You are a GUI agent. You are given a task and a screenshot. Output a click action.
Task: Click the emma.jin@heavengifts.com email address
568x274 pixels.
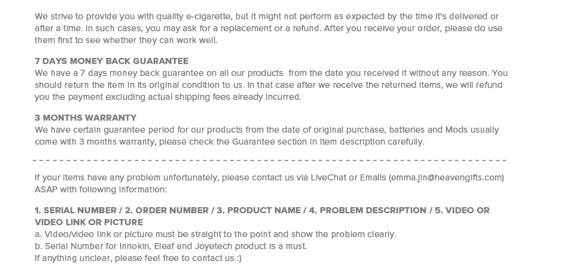446,178
